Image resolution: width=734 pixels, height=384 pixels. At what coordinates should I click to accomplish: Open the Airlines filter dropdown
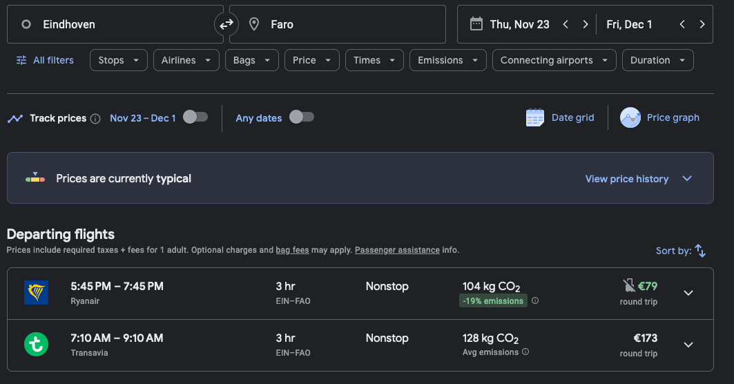[x=186, y=60]
